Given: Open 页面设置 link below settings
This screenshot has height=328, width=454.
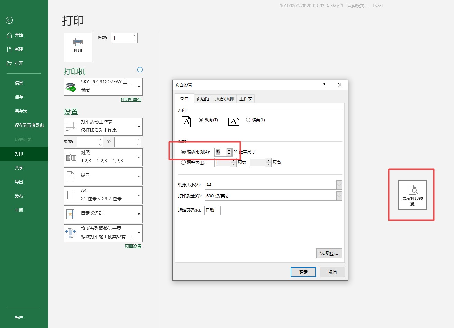Looking at the screenshot, I should point(133,246).
